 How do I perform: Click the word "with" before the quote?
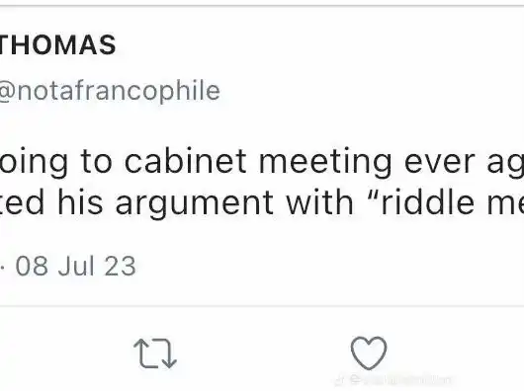point(319,201)
